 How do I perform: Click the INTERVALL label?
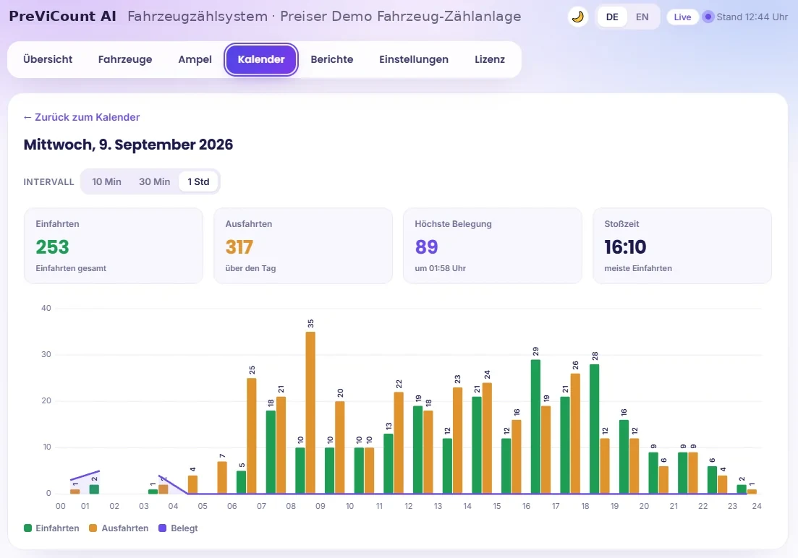point(49,182)
